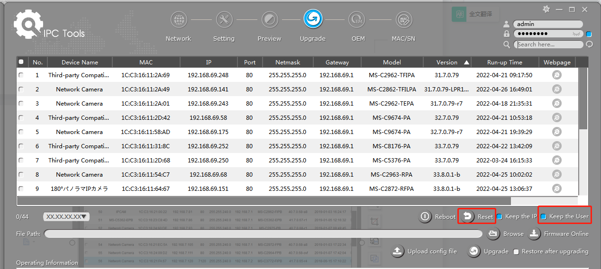Image resolution: width=601 pixels, height=269 pixels.
Task: Sort by Device Name column header
Action: 80,62
